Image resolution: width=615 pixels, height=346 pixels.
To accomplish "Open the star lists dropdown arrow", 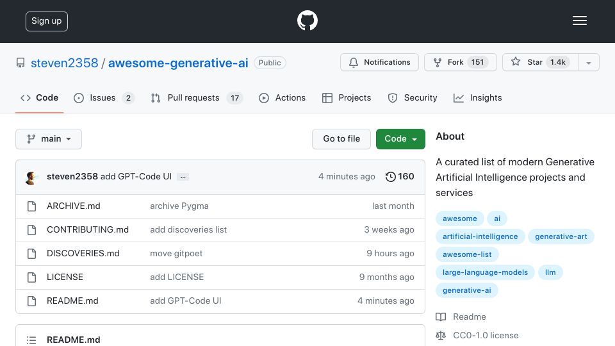I will click(588, 62).
